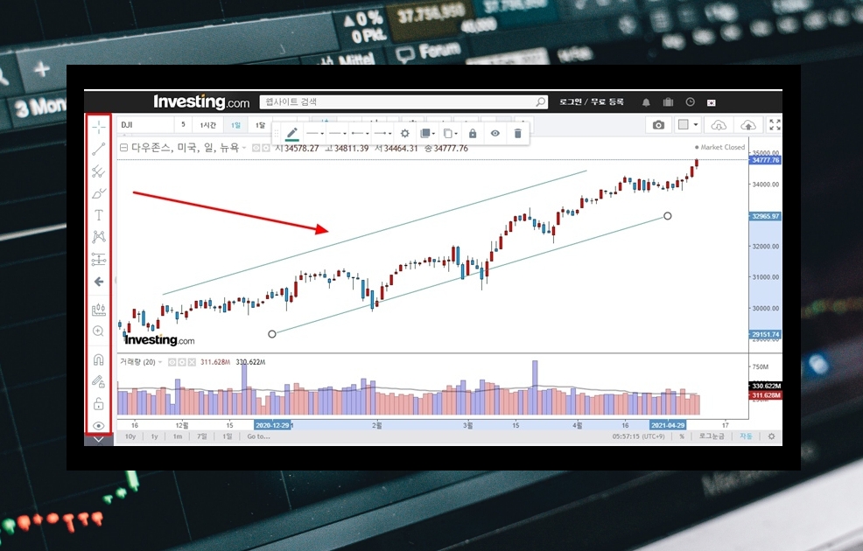
Task: Toggle 로그눈금 log scale
Action: [712, 436]
